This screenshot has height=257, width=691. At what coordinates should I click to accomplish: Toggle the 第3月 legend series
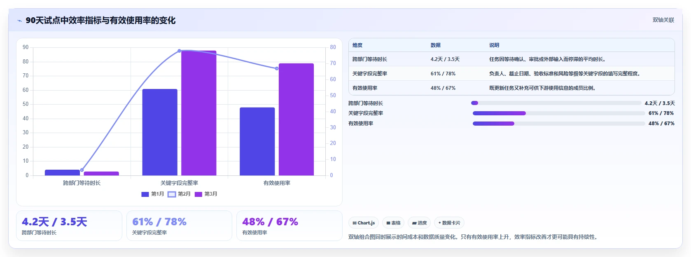(206, 194)
